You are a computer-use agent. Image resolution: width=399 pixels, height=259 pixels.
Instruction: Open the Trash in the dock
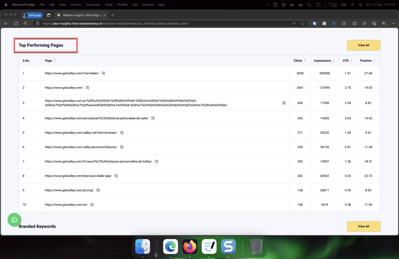point(256,246)
